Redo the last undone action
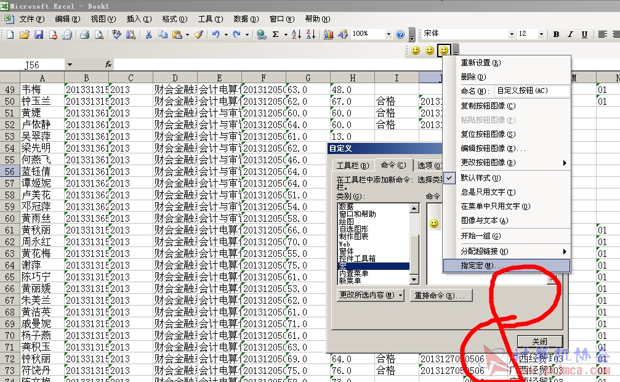This screenshot has height=382, width=620. coord(236,35)
